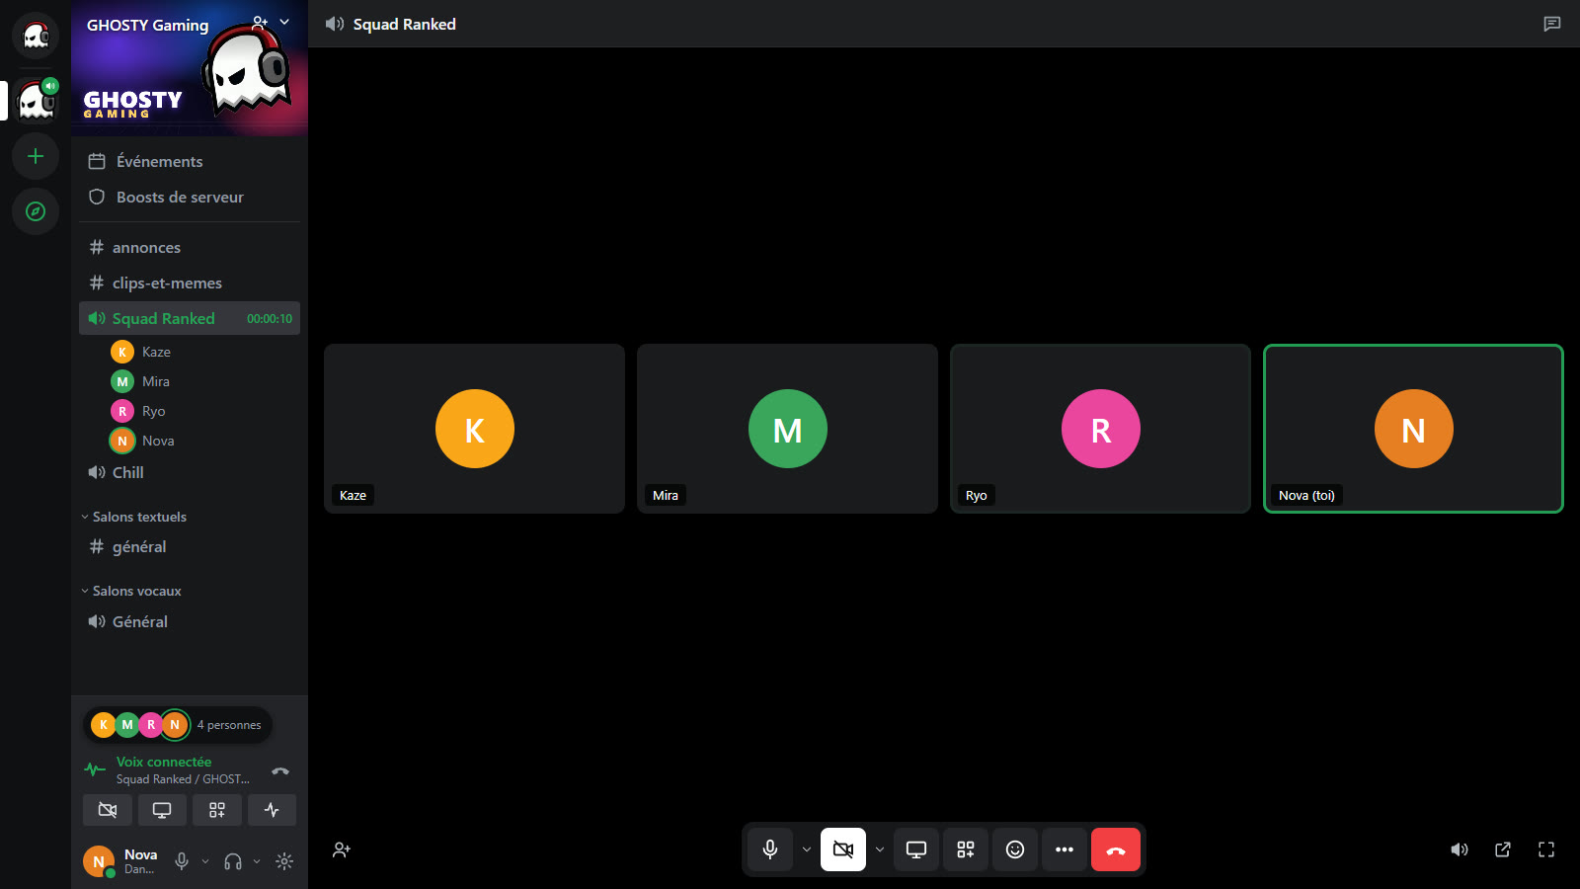Open the emoji reaction picker

pos(1015,849)
